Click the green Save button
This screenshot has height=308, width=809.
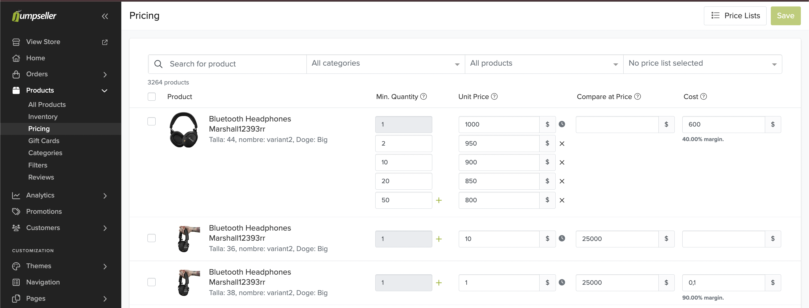pos(785,16)
